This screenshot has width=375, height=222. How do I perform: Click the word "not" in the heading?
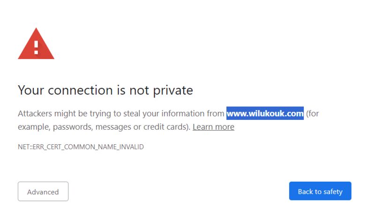pos(139,90)
